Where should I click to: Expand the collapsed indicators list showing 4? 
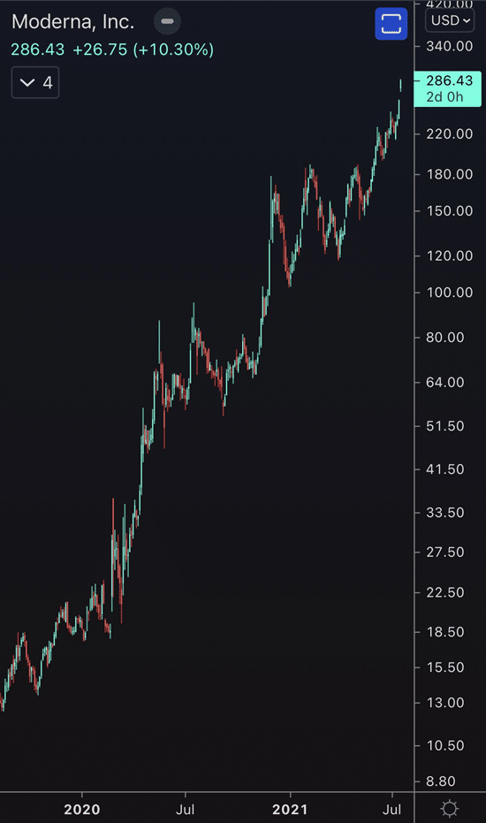[x=35, y=82]
